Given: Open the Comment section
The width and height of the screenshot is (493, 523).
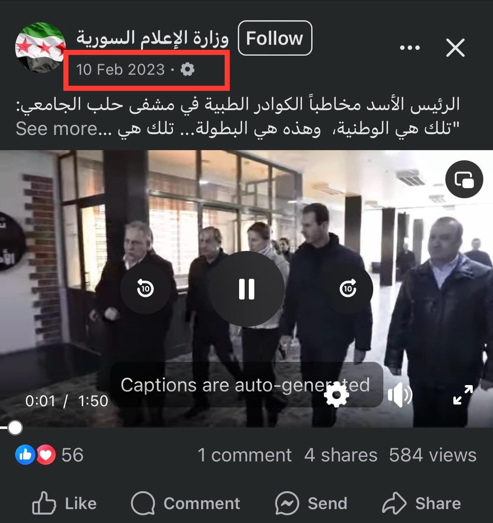Looking at the screenshot, I should coord(186,503).
